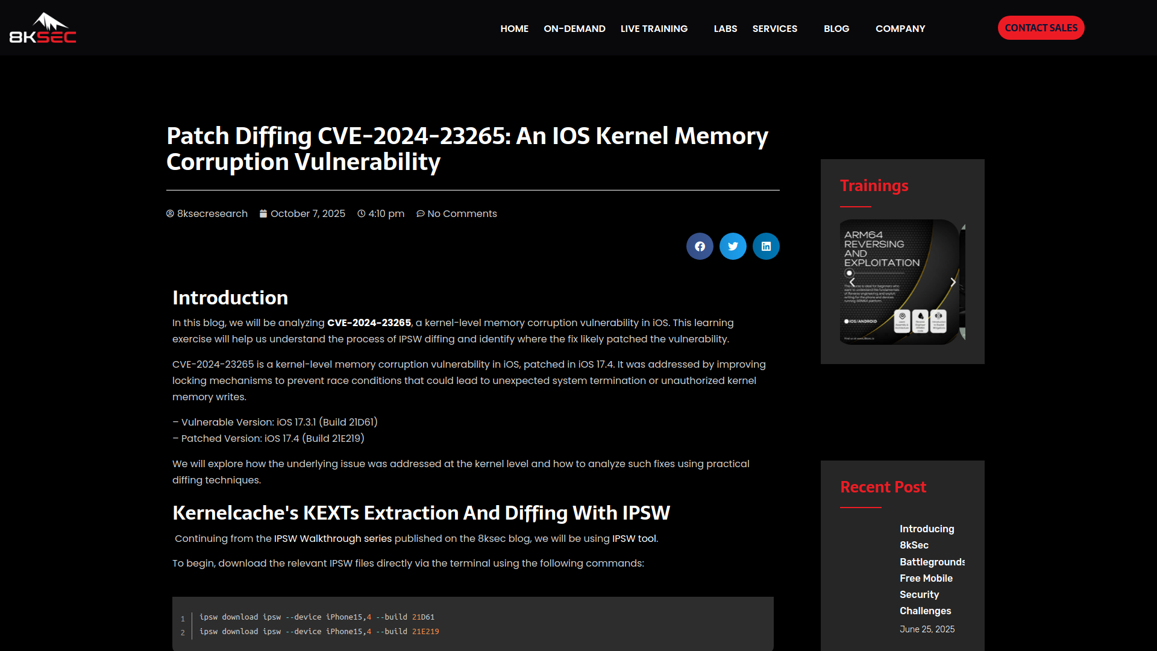The width and height of the screenshot is (1157, 651).
Task: Click the calendar icon beside October 7, 2025
Action: click(263, 213)
